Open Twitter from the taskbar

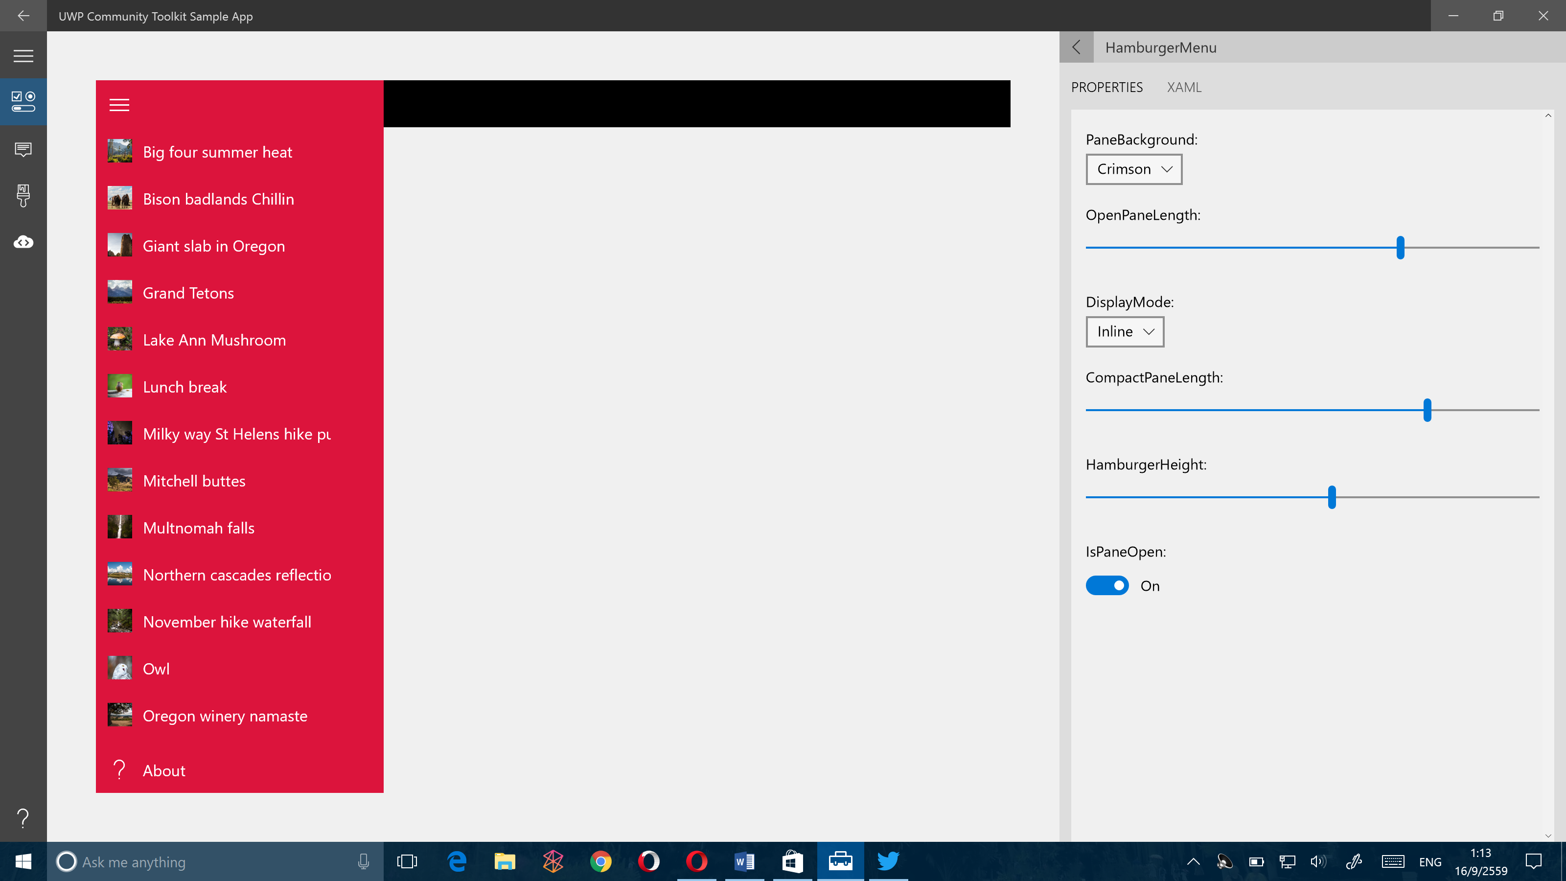pos(888,861)
